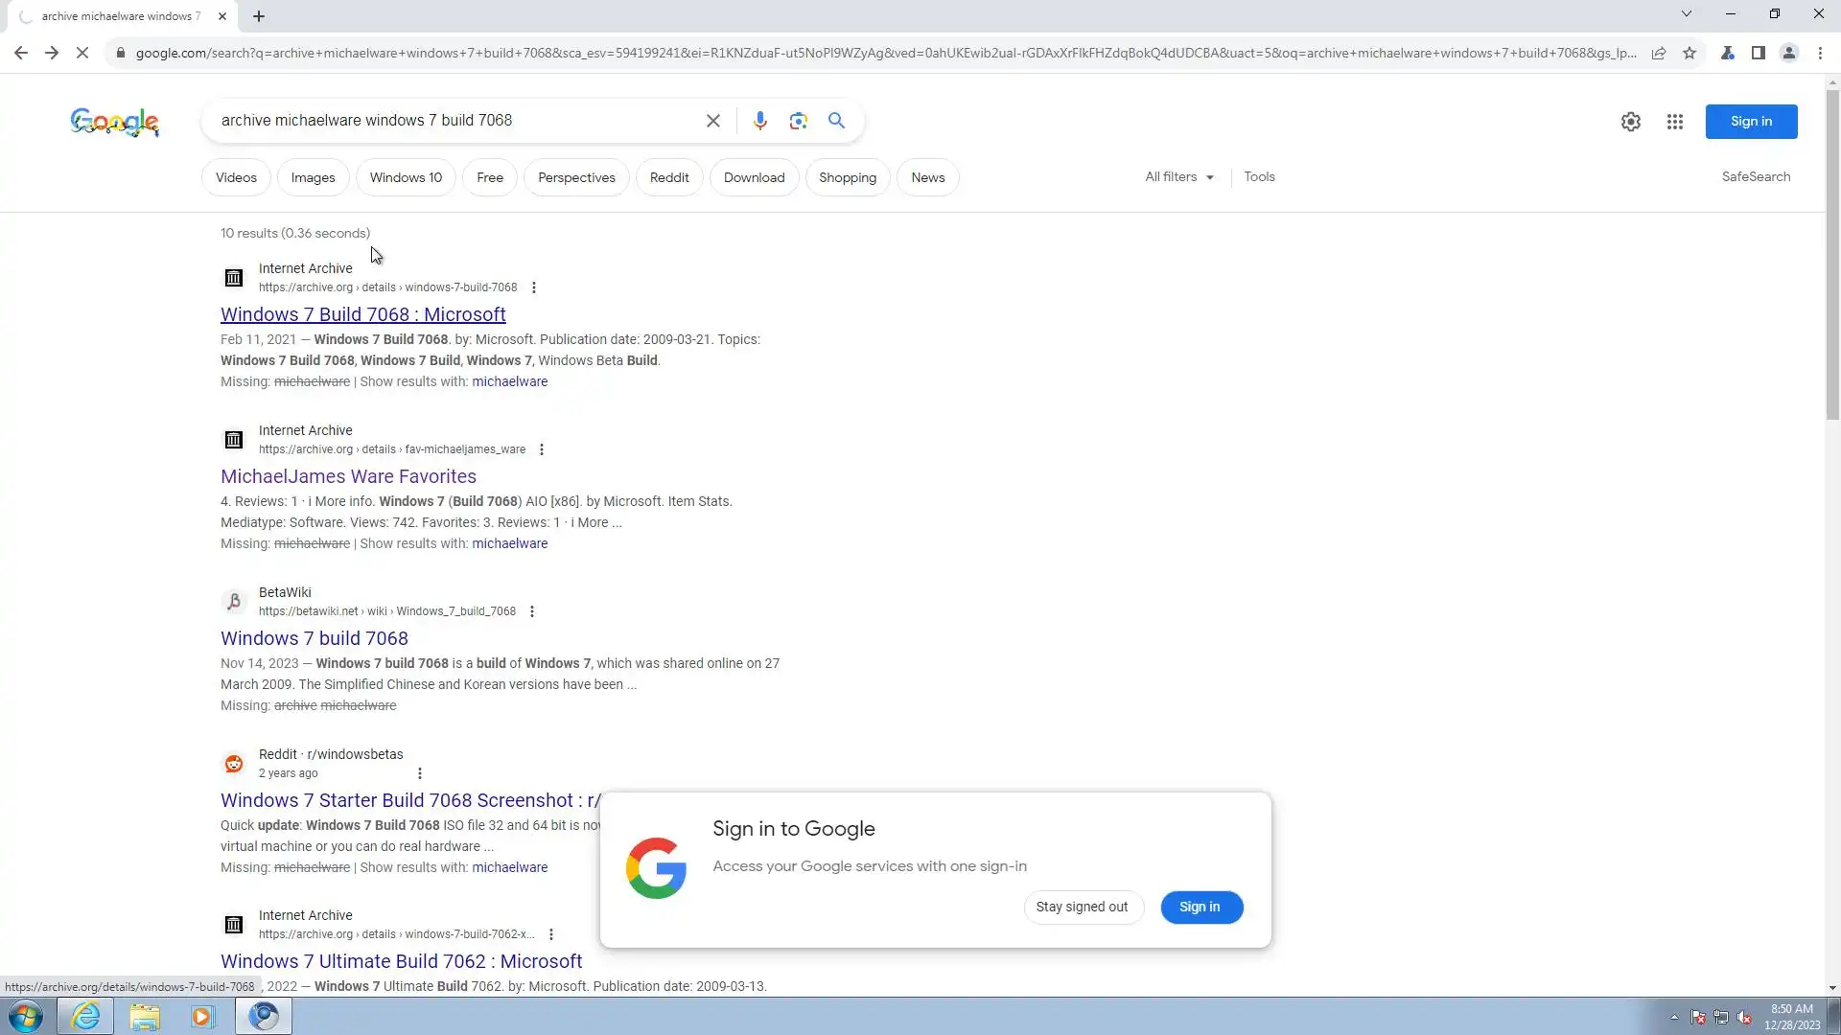Open Chrome side panel icon
Image resolution: width=1841 pixels, height=1035 pixels.
pyautogui.click(x=1758, y=53)
